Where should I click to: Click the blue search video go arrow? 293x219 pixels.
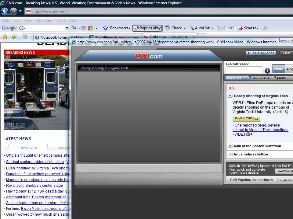[x=267, y=71]
